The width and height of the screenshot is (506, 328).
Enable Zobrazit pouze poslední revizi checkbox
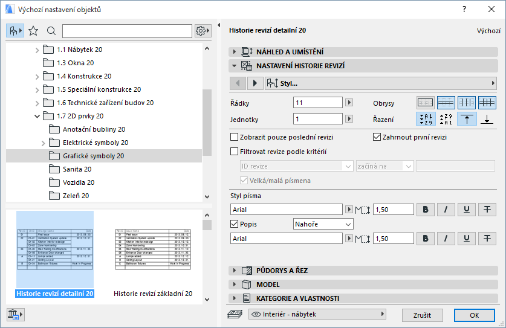[x=235, y=137]
